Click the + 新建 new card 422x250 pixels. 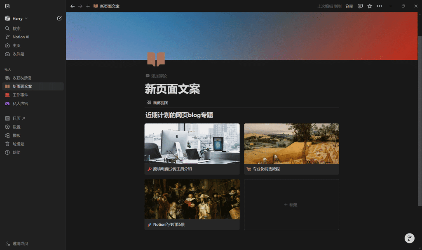click(x=291, y=205)
